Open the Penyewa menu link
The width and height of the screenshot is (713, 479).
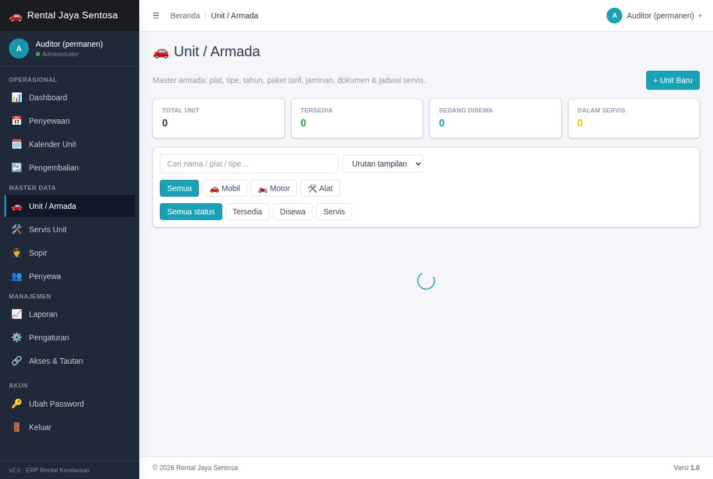[70, 276]
